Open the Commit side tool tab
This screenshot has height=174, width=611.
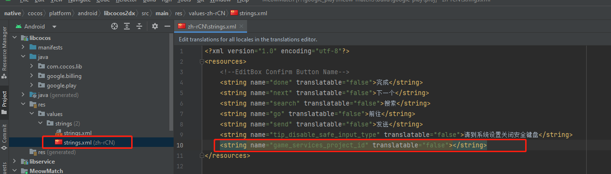click(x=4, y=137)
